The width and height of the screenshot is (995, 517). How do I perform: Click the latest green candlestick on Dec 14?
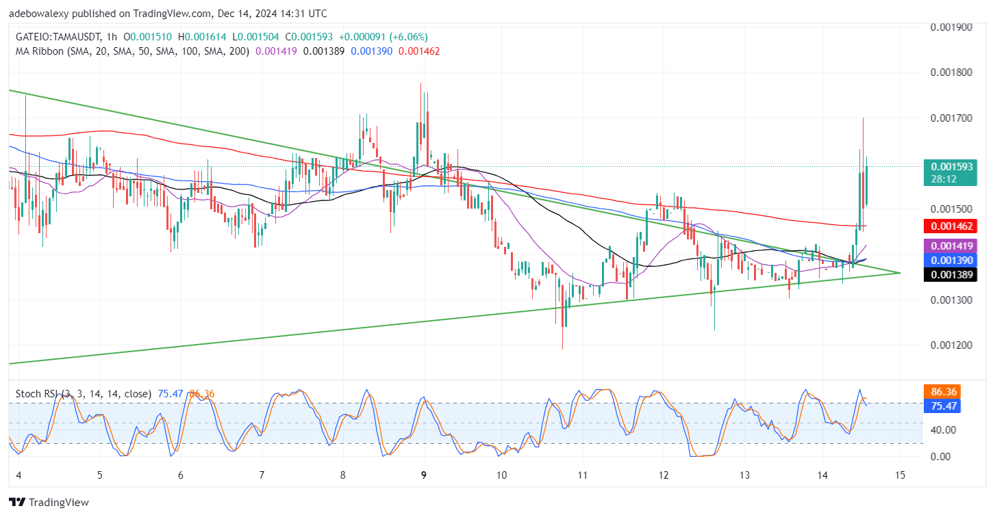pyautogui.click(x=866, y=181)
